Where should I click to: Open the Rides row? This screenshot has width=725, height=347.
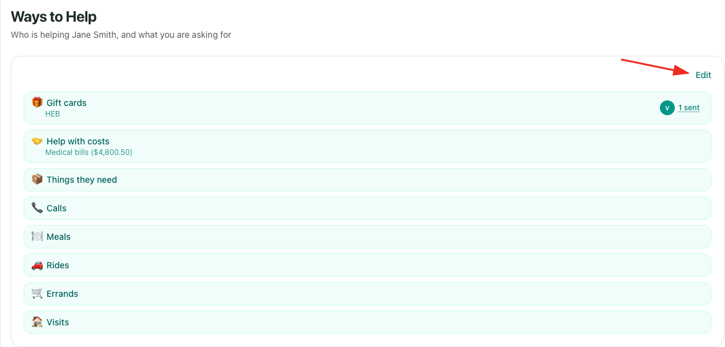367,265
